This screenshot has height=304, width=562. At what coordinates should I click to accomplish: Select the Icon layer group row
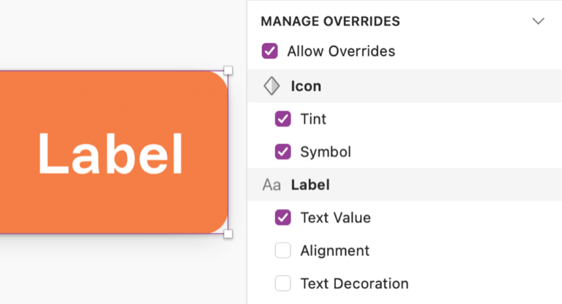click(410, 86)
